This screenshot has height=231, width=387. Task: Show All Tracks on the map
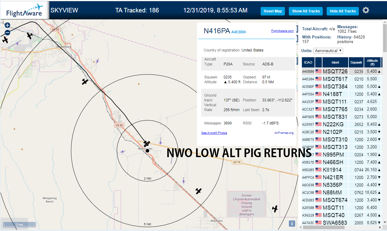point(306,11)
